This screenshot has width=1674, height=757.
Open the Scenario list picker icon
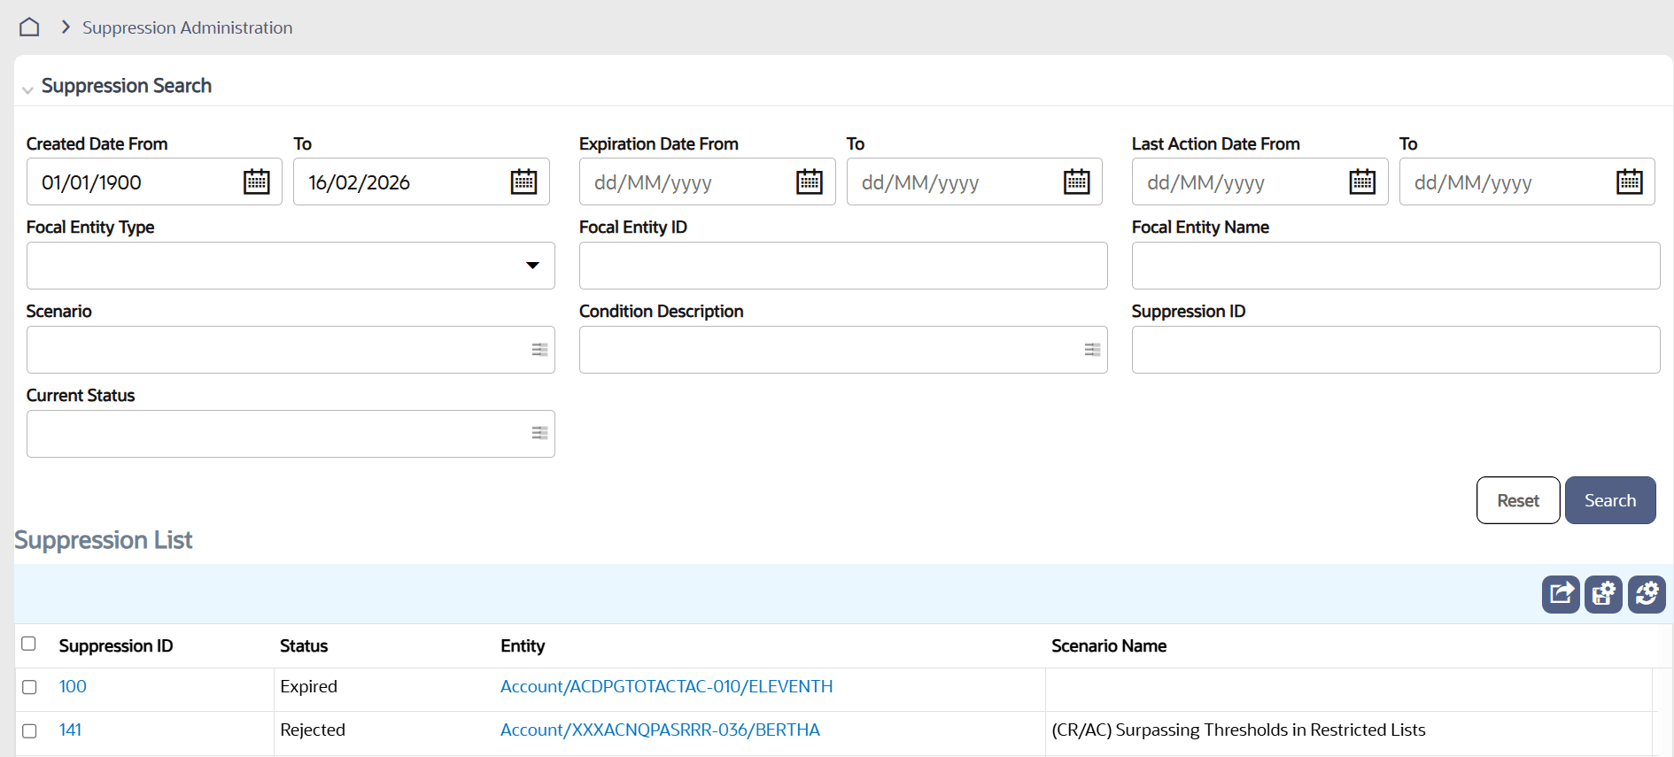point(539,350)
